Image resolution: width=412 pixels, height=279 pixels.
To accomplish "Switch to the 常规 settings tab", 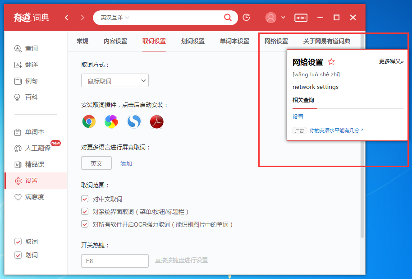I will click(x=82, y=41).
